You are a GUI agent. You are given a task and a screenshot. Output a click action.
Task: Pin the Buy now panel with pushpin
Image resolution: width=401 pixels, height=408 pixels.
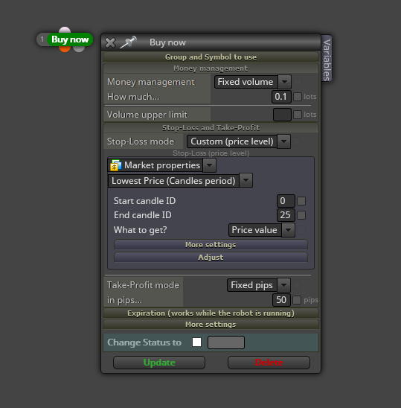pyautogui.click(x=128, y=42)
